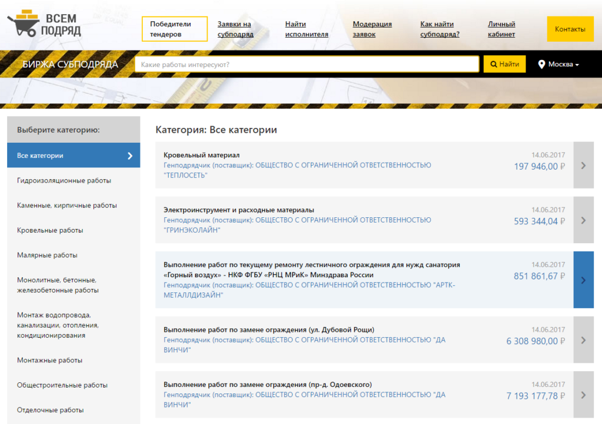Open the Кровельный материал listing via its arrow
Image resolution: width=602 pixels, height=424 pixels.
click(x=583, y=165)
